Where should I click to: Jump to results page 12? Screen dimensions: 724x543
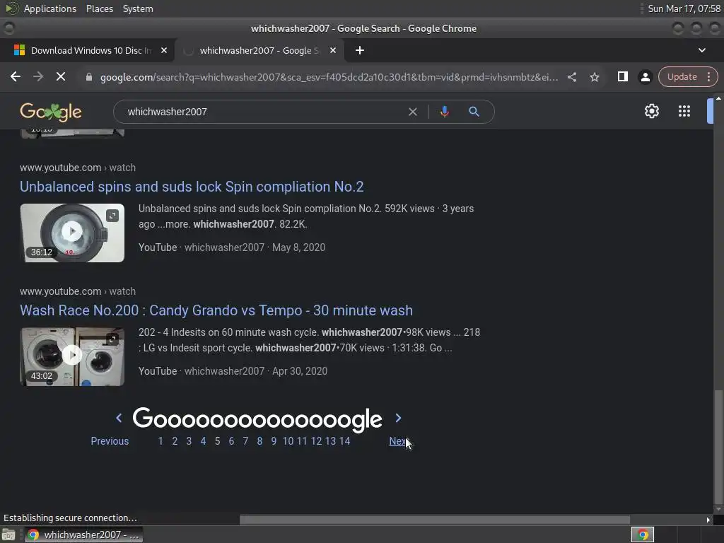tap(316, 441)
